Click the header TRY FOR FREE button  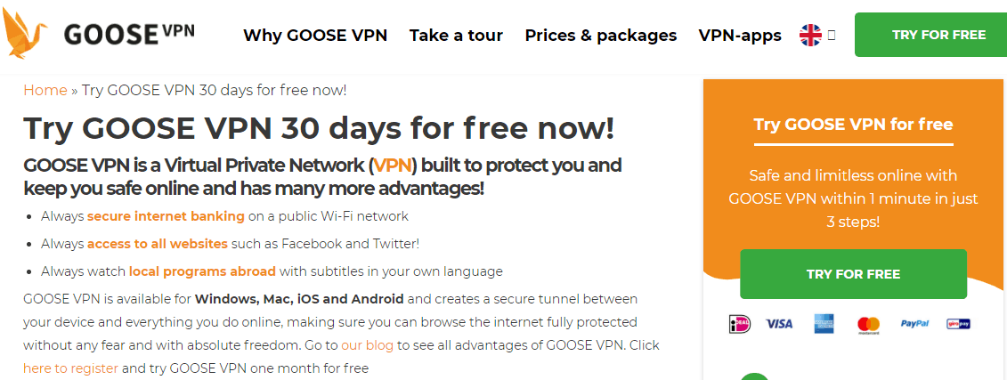click(x=930, y=35)
